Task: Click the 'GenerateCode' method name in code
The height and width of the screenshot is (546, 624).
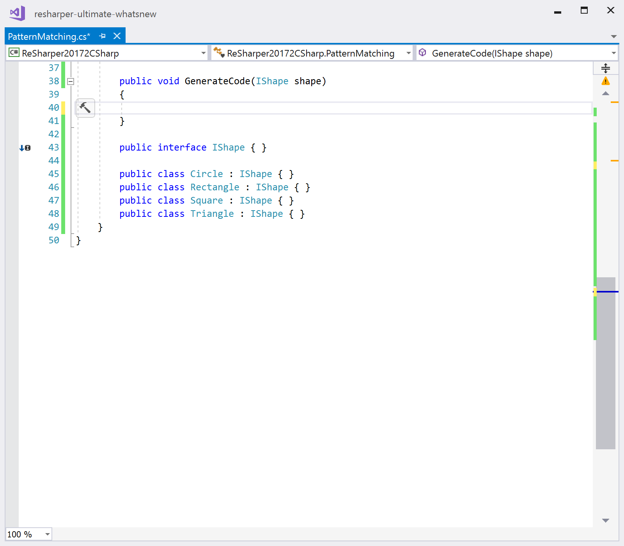Action: [217, 81]
